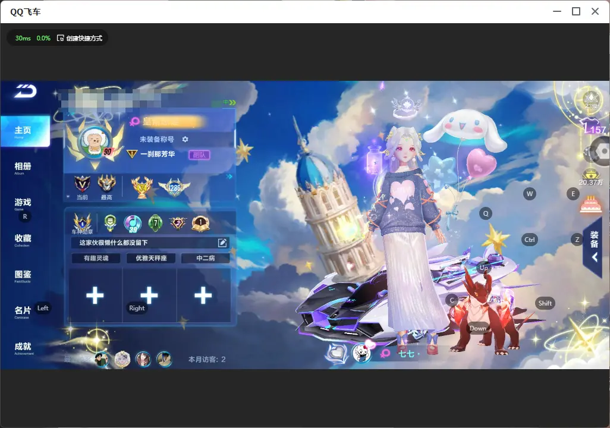Click the bronze number 1 medal
Screen dimensions: 610x428
pos(200,224)
